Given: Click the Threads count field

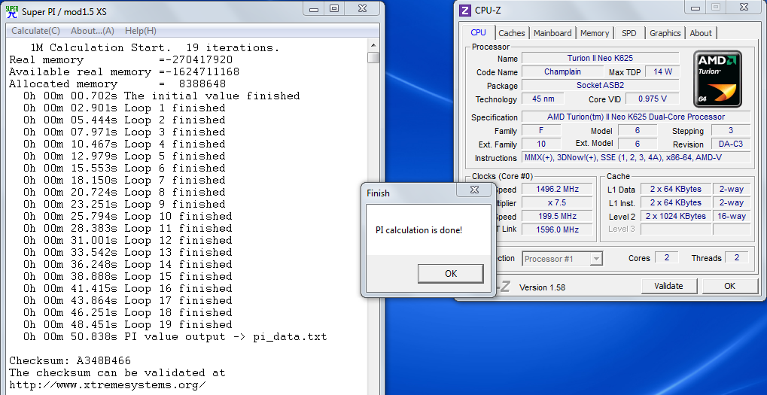Looking at the screenshot, I should tap(737, 257).
